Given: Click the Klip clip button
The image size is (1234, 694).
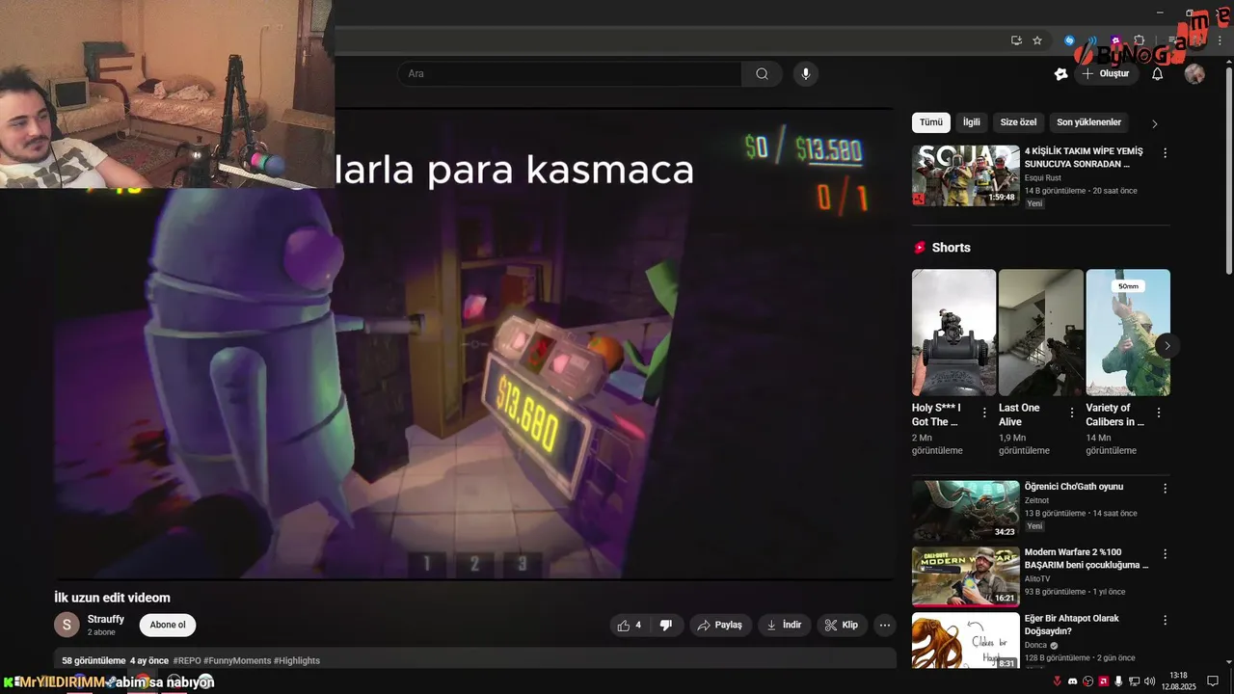Looking at the screenshot, I should (x=842, y=625).
